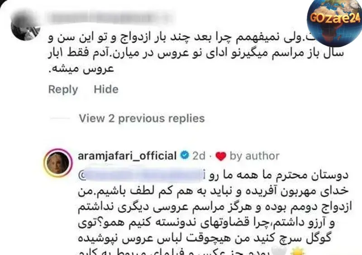
Task: Click the red heart liked-by-author icon
Action: click(221, 156)
